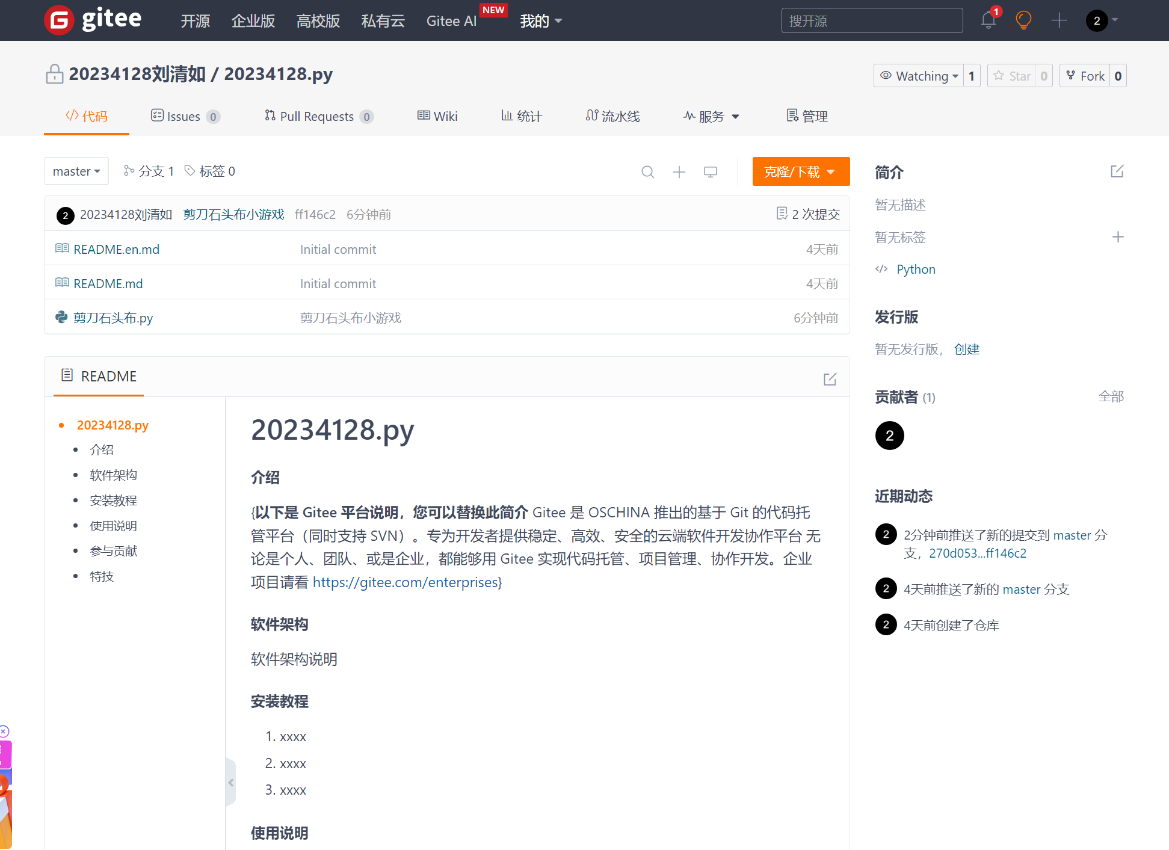Expand the 克隆/下载 dropdown
Viewport: 1169px width, 850px height.
[800, 172]
